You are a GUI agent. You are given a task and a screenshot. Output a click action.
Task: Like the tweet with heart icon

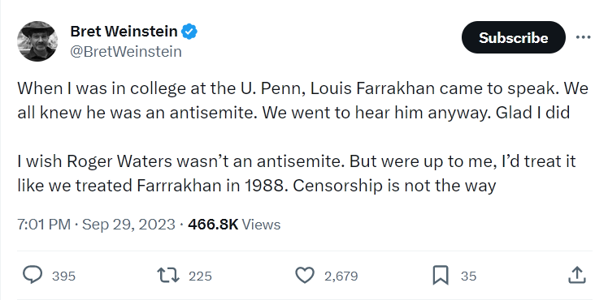coord(305,275)
